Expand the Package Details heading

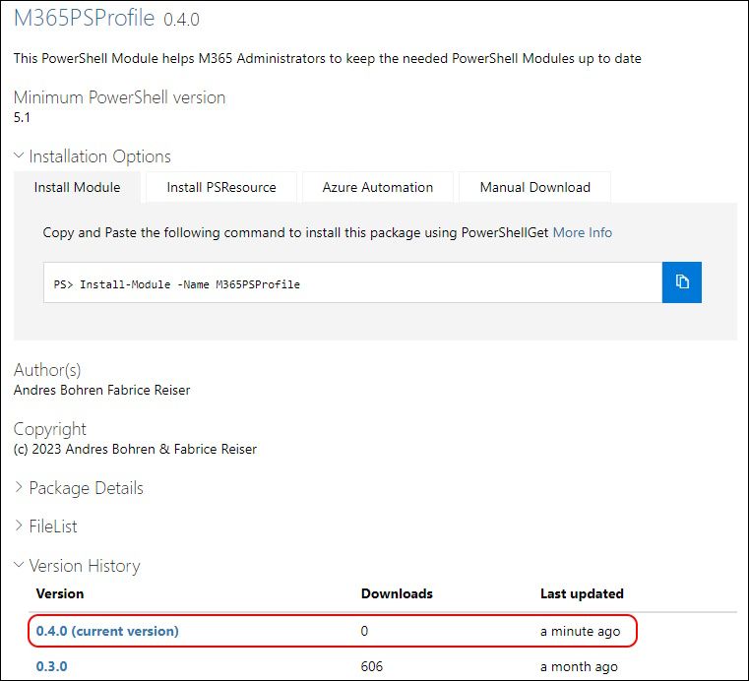(x=86, y=488)
